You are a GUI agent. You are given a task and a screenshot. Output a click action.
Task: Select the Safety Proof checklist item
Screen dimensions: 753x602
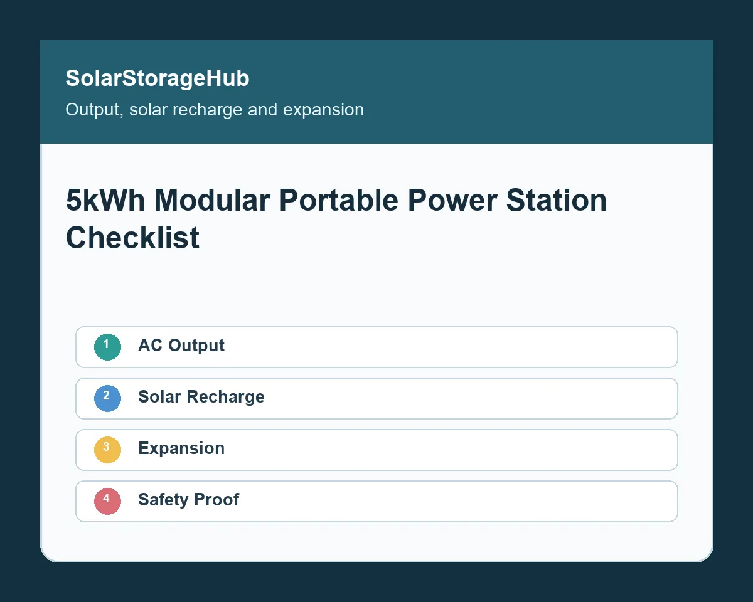tap(376, 501)
